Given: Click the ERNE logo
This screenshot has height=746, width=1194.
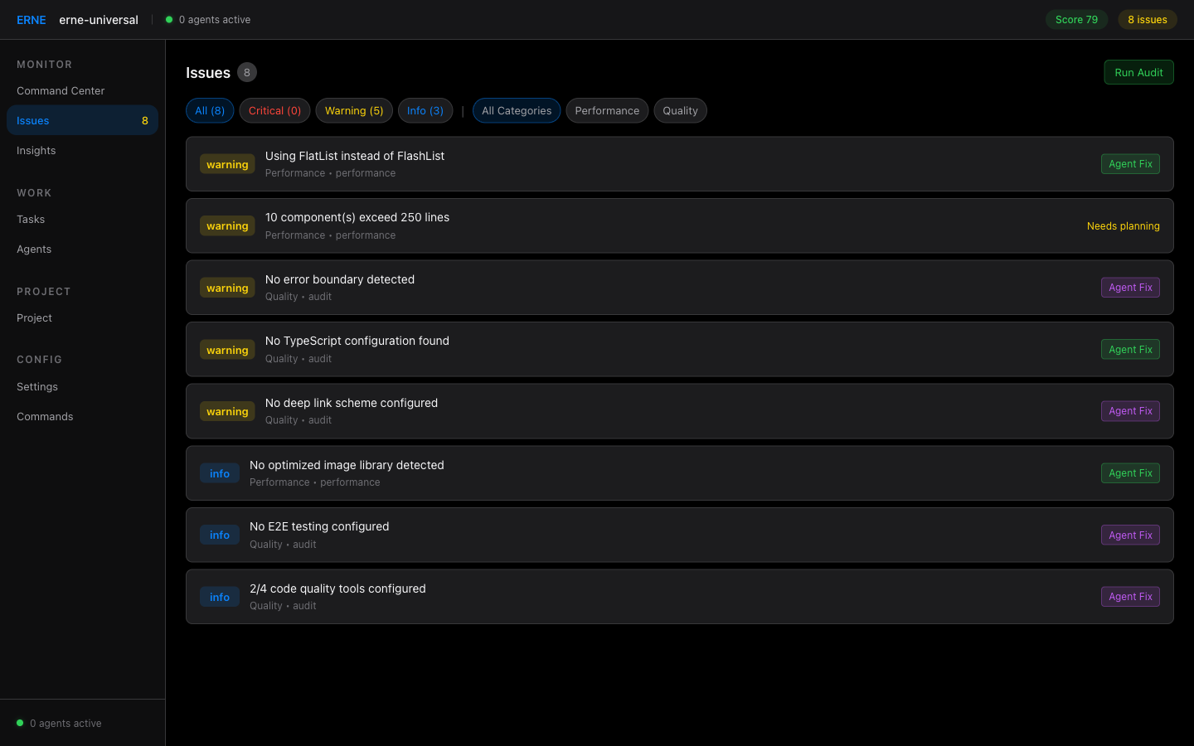Looking at the screenshot, I should pyautogui.click(x=31, y=19).
